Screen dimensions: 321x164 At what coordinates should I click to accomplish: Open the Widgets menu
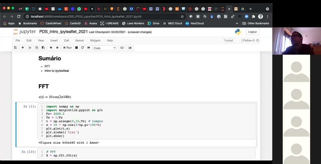tap(95, 40)
